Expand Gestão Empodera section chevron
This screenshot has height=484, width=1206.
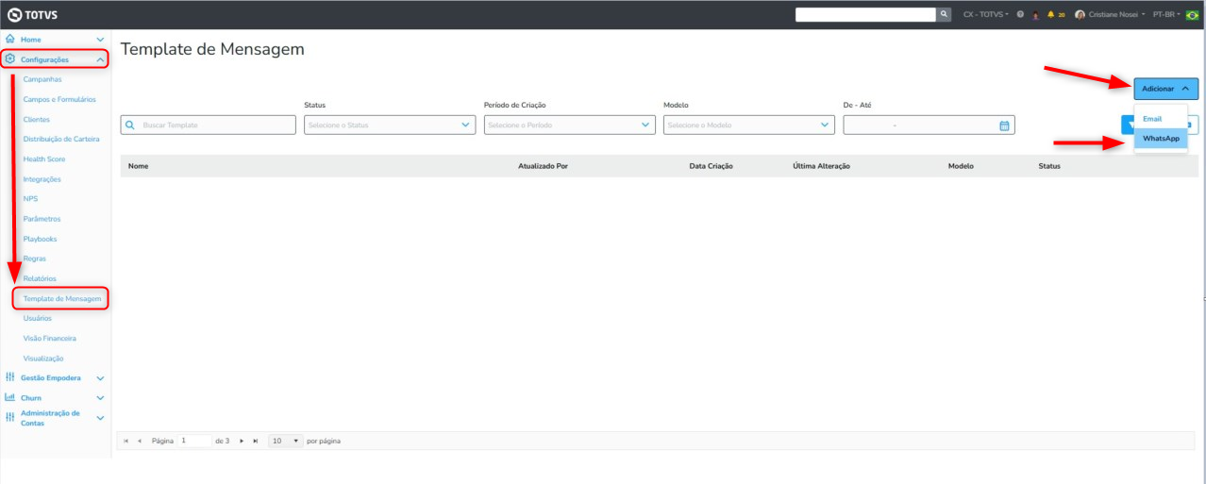[x=100, y=378]
